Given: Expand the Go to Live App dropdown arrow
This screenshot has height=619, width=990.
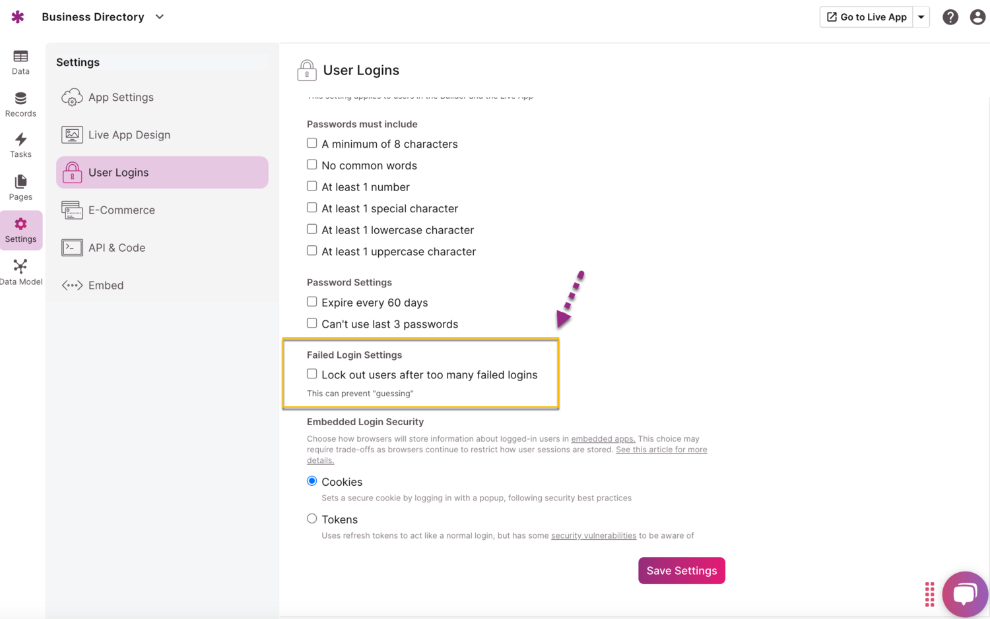Looking at the screenshot, I should click(921, 16).
